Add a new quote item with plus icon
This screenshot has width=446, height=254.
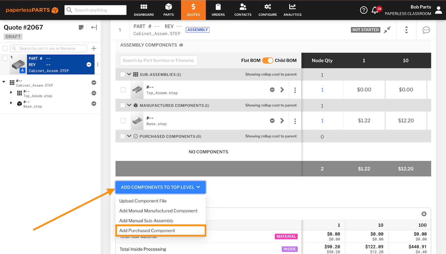pos(94,48)
